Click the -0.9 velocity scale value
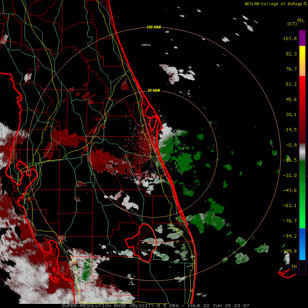Image resolution: width=308 pixels, height=308 pixels. pyautogui.click(x=291, y=145)
